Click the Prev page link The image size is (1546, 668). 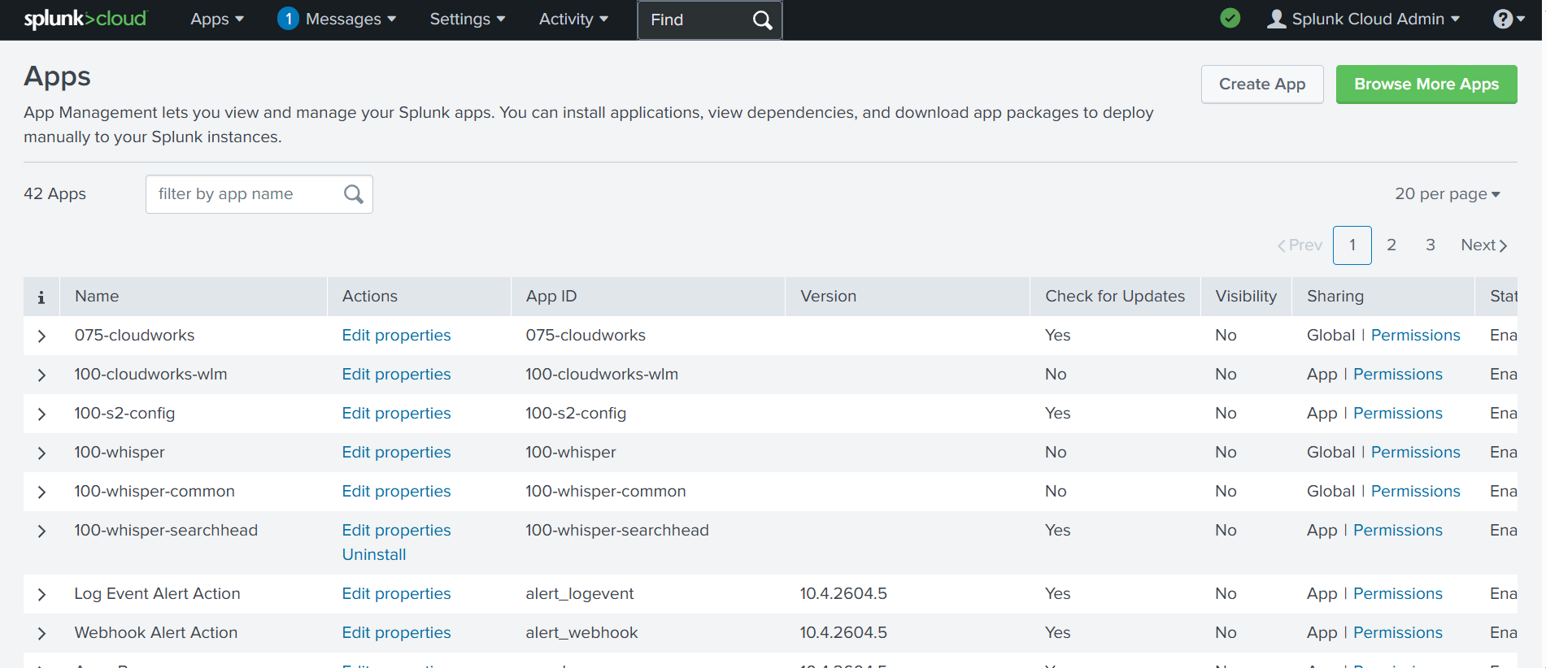1300,245
